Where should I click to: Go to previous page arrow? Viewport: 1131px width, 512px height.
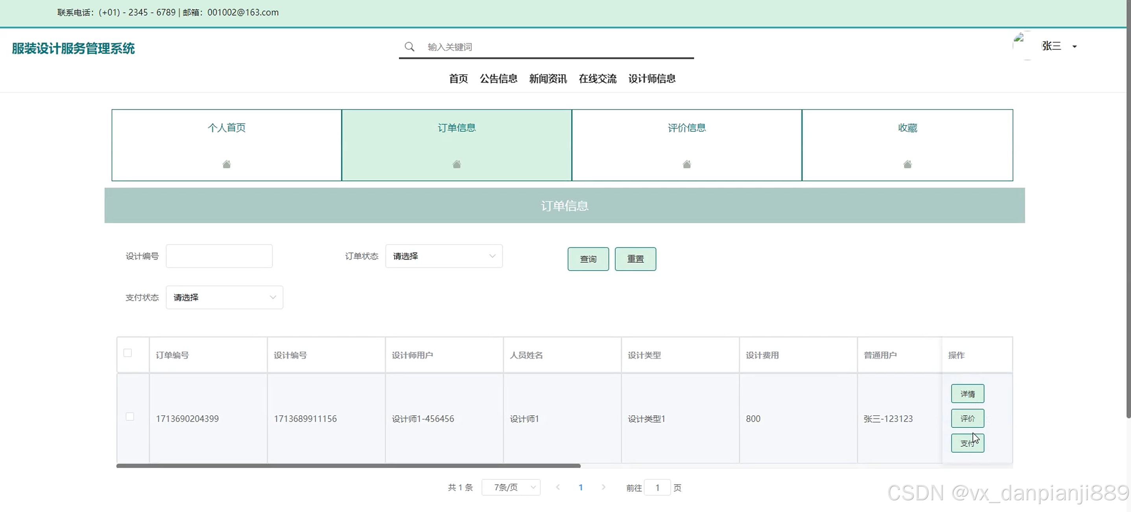557,487
